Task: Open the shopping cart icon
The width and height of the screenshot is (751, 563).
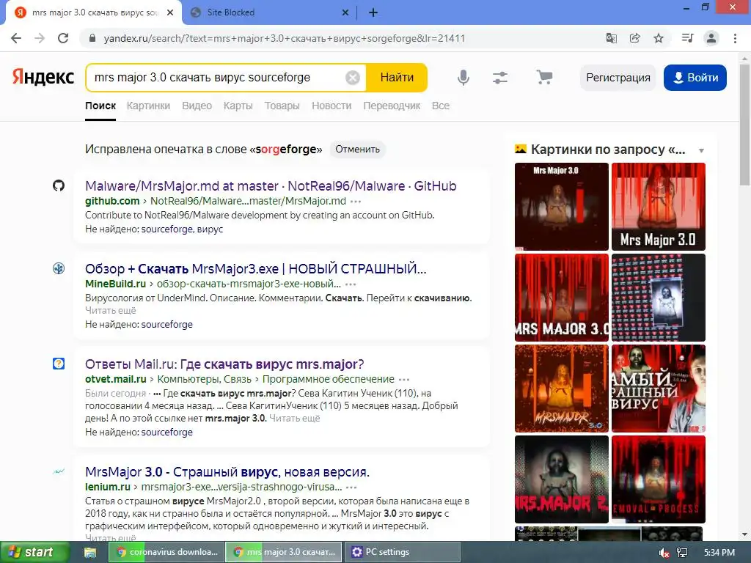Action: 544,78
